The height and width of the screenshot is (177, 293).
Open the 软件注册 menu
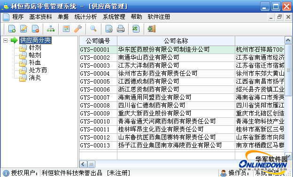click(159, 17)
